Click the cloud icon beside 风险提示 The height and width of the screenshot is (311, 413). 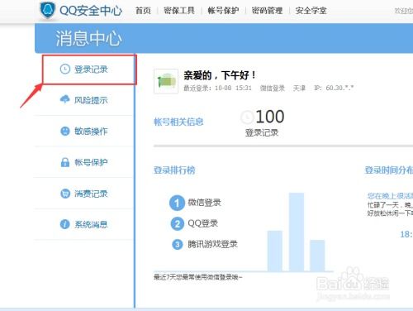click(65, 99)
